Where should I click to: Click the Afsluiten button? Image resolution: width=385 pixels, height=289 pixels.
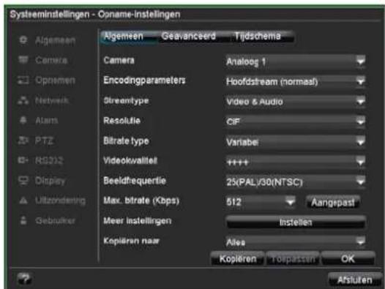[x=354, y=279]
